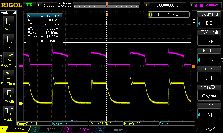Image resolution: width=223 pixels, height=133 pixels.
Task: Click the left arrow on Probe
Action: (199, 60)
